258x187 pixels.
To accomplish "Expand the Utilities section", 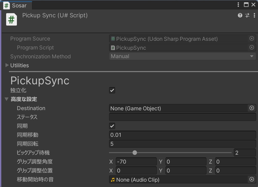I will (x=7, y=65).
